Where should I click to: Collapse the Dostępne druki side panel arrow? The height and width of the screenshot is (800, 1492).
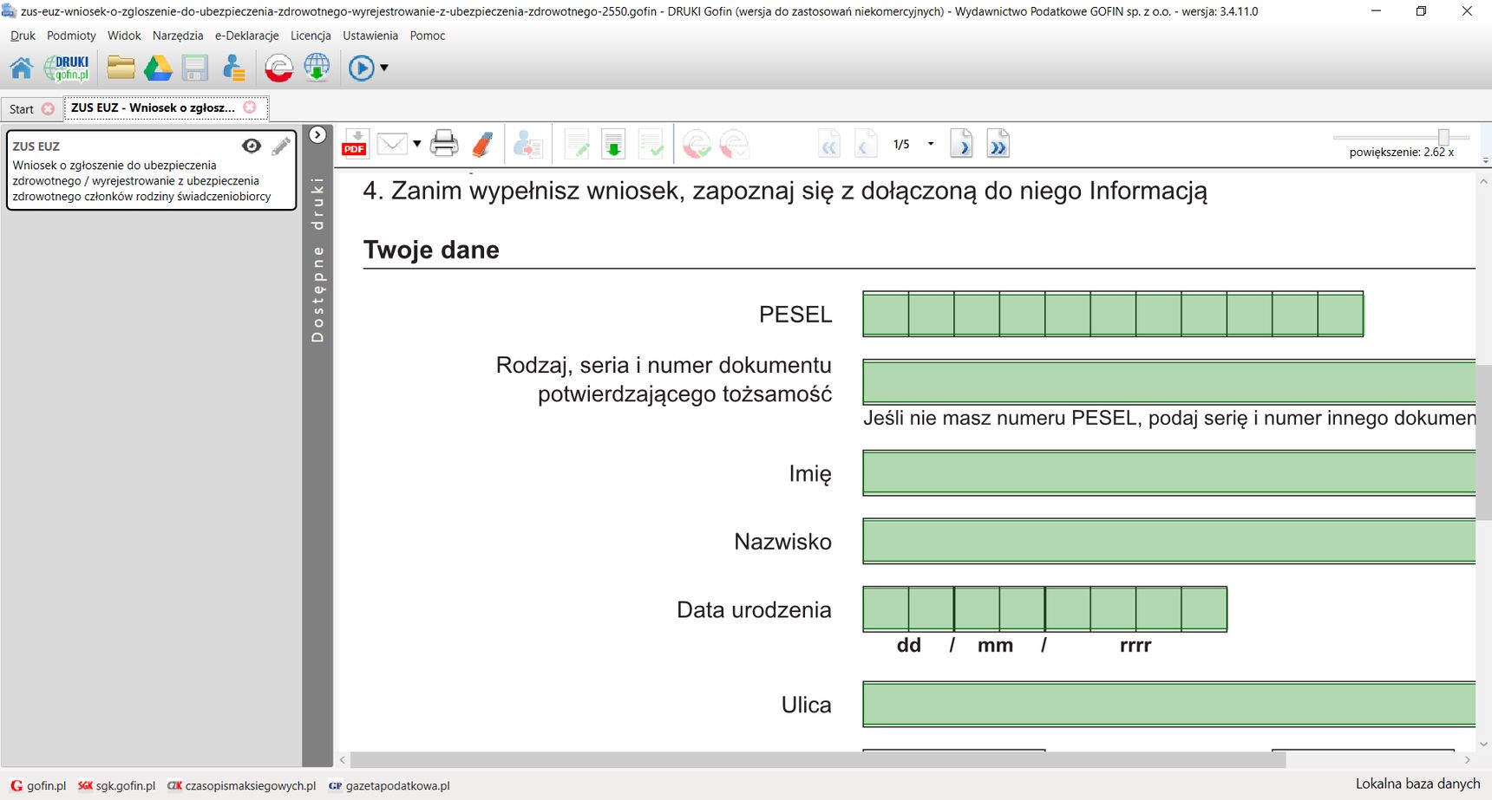(317, 134)
